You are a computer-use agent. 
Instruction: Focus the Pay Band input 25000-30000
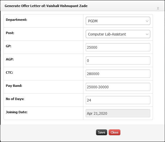[x=118, y=87]
